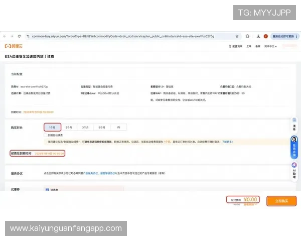This screenshot has width=301, height=241.
Task: Click the 实例id value esa-site-axeffkc0270g
Action: (x=34, y=86)
